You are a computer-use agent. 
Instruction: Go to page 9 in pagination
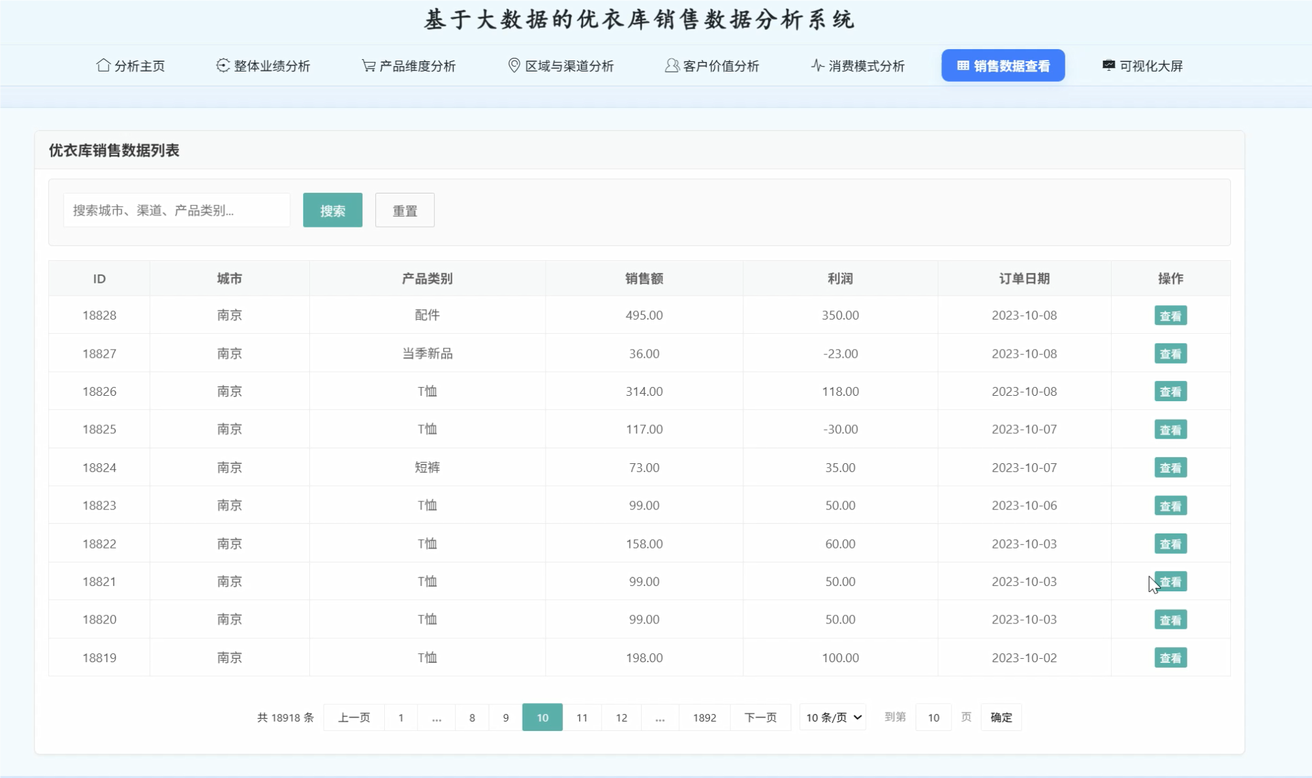point(505,717)
